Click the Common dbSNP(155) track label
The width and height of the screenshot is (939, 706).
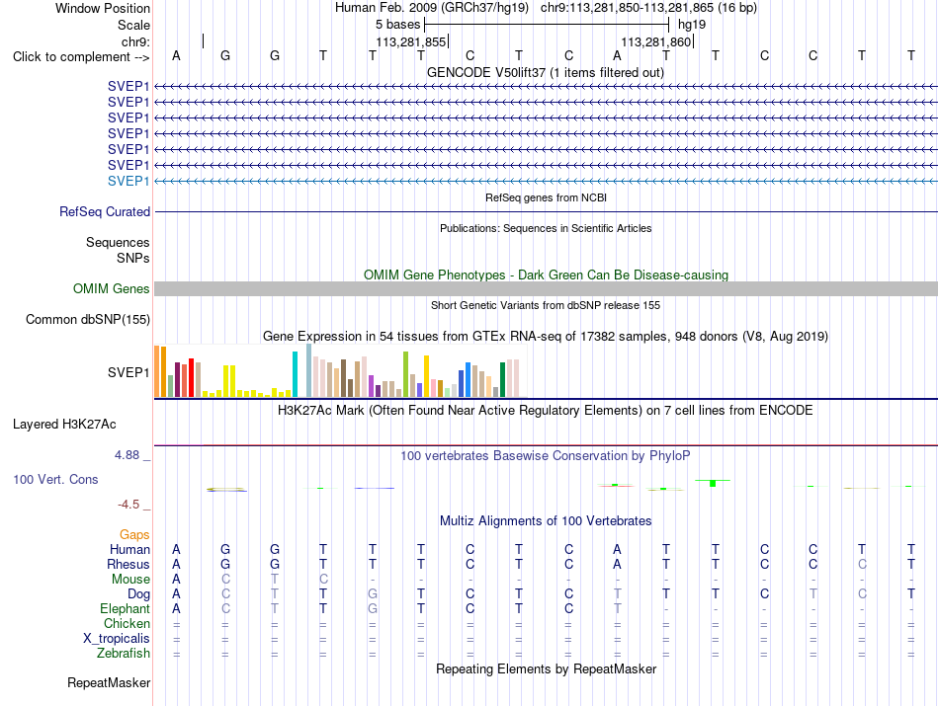pos(88,320)
